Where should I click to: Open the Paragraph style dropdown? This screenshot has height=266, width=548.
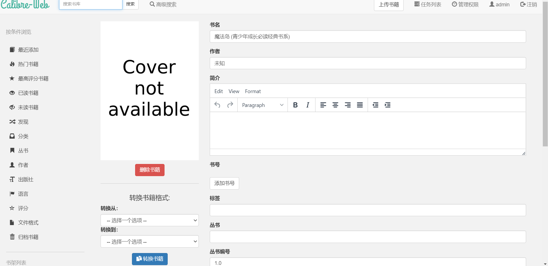pos(262,105)
